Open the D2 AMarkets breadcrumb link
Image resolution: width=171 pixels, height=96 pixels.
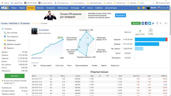click(25, 23)
